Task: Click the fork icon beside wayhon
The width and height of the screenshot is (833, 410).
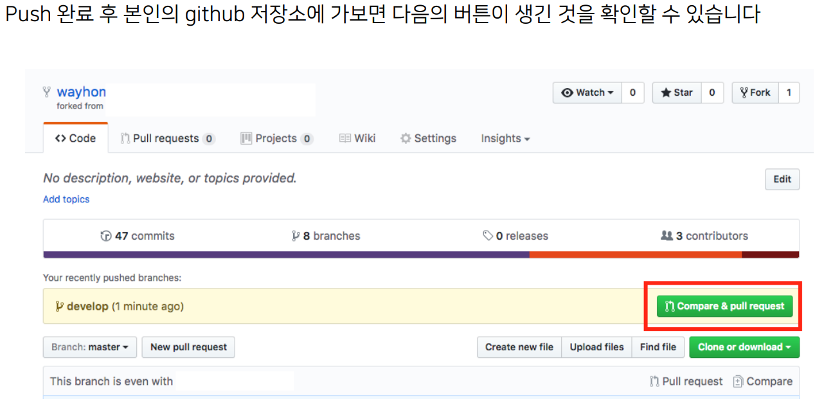Action: 46,92
